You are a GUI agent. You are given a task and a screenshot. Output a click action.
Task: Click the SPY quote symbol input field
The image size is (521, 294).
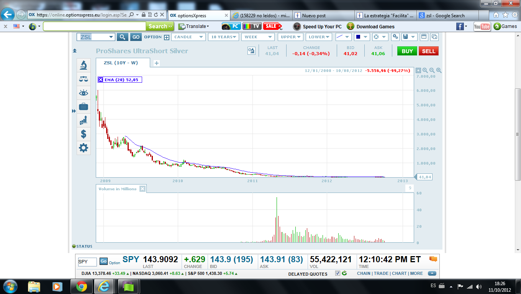coord(87,262)
